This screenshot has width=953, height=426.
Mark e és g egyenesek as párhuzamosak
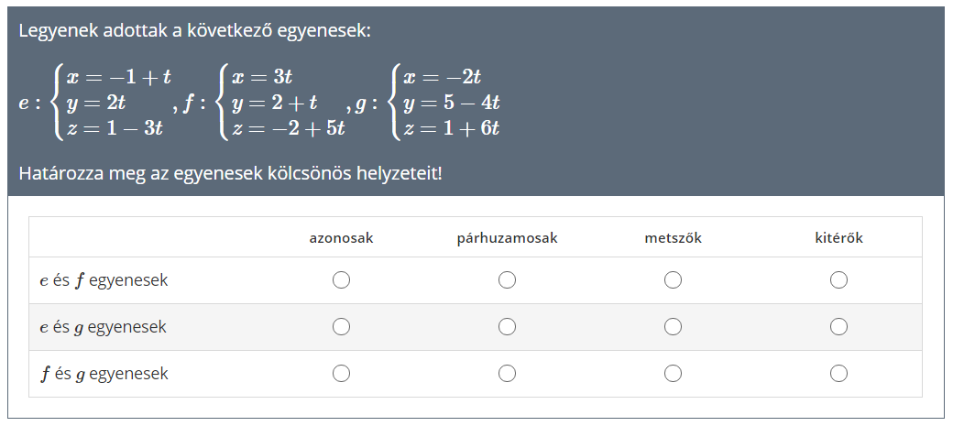coord(507,326)
